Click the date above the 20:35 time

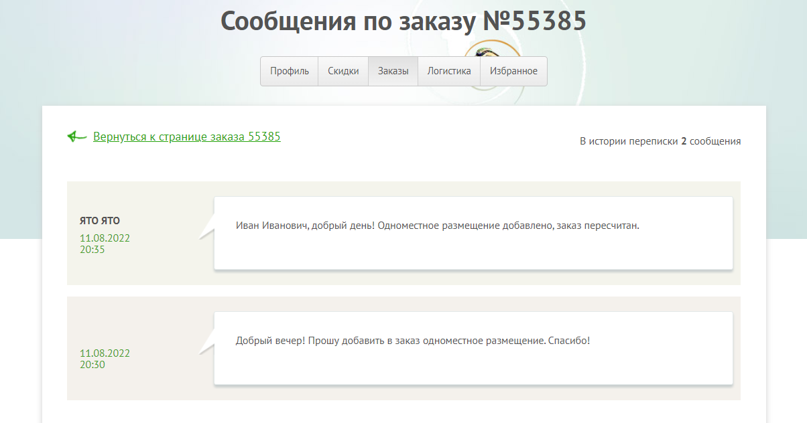105,238
